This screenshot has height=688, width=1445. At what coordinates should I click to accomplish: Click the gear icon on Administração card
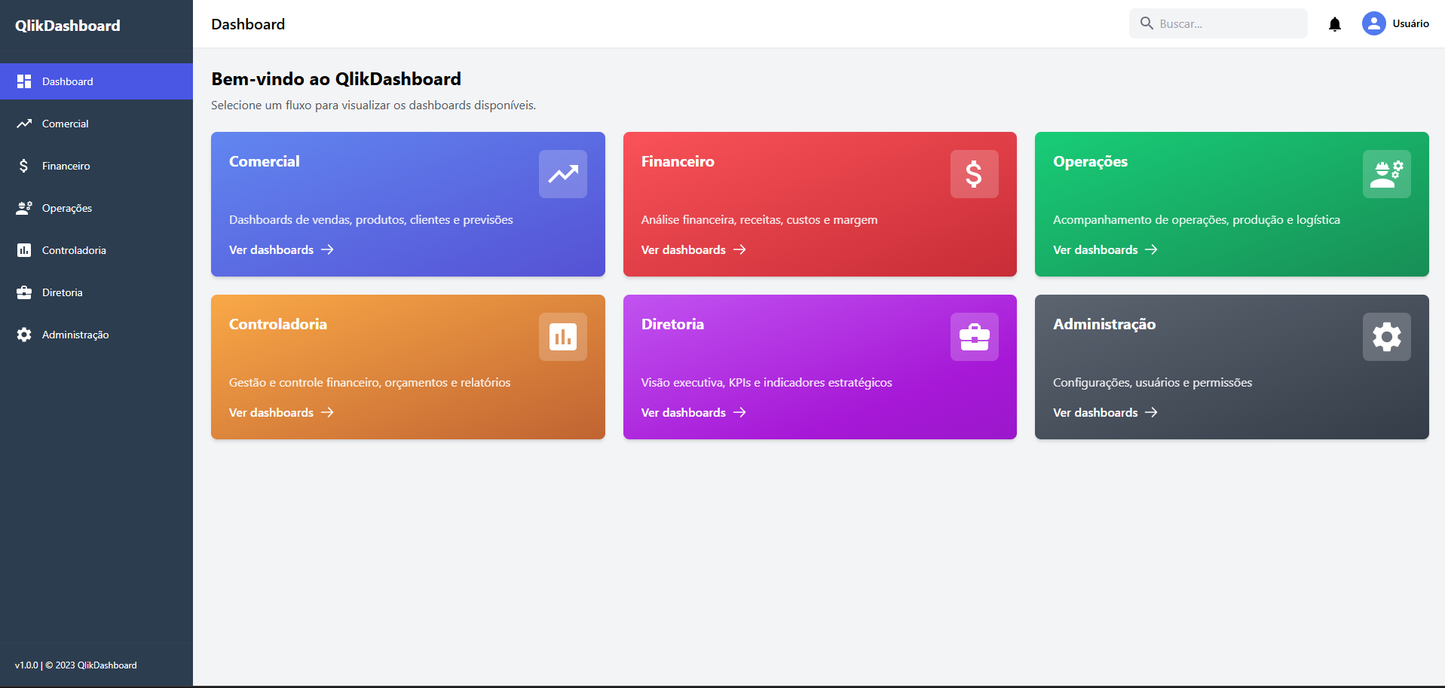coord(1386,337)
